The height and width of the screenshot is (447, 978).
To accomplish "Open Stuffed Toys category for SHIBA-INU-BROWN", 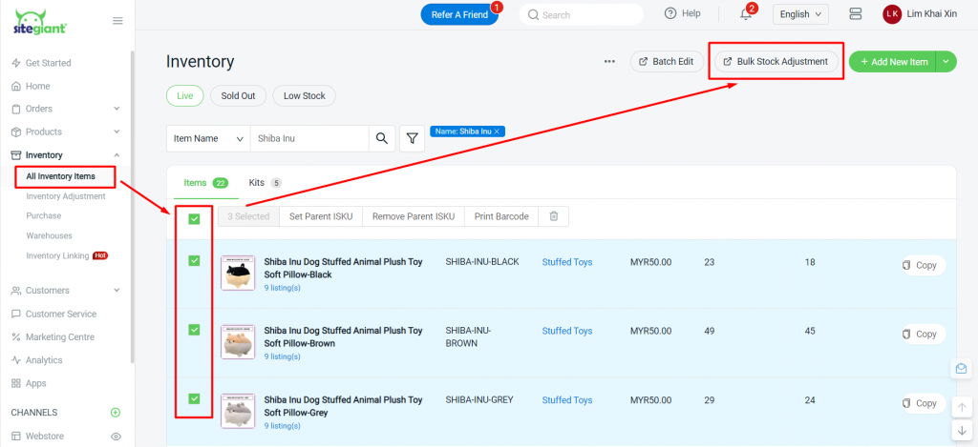I will coord(567,331).
